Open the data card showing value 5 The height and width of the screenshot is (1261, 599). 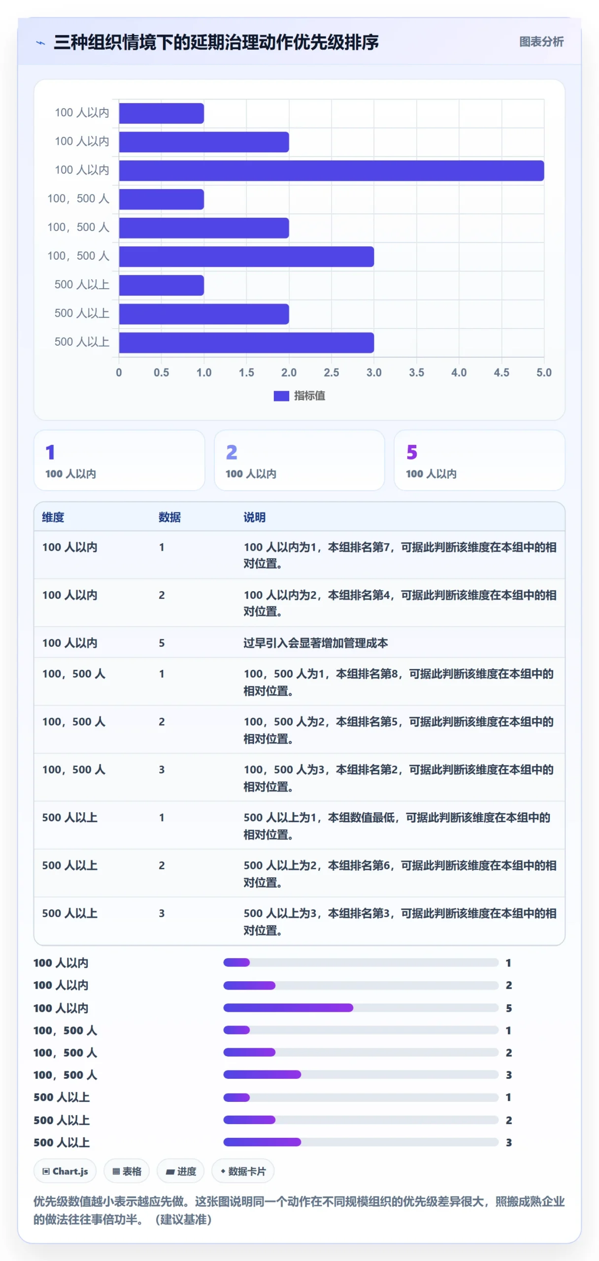[479, 460]
